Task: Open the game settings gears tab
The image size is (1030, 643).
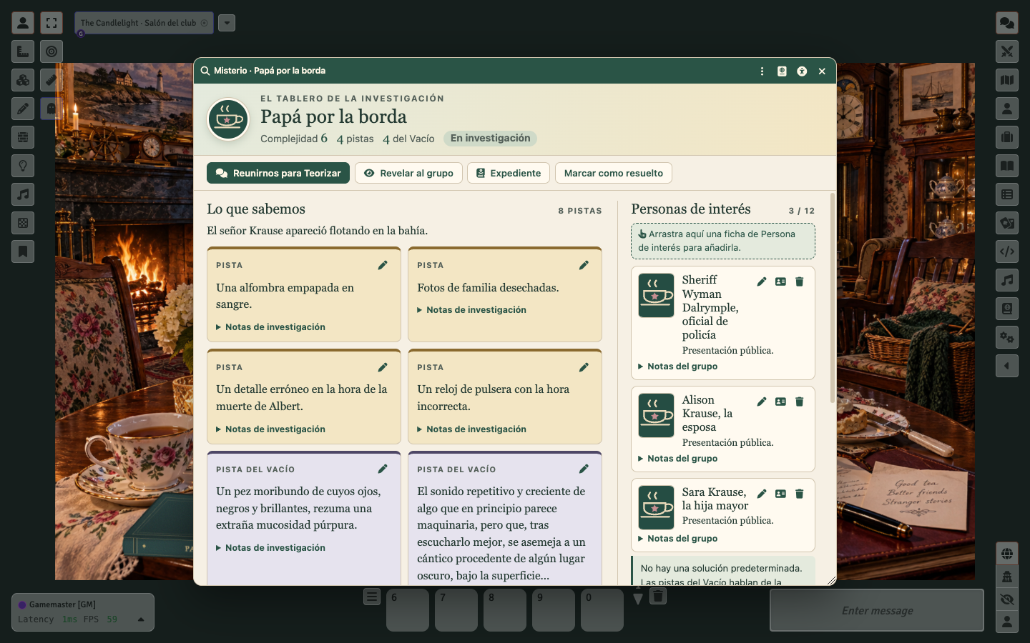Action: 1007,337
